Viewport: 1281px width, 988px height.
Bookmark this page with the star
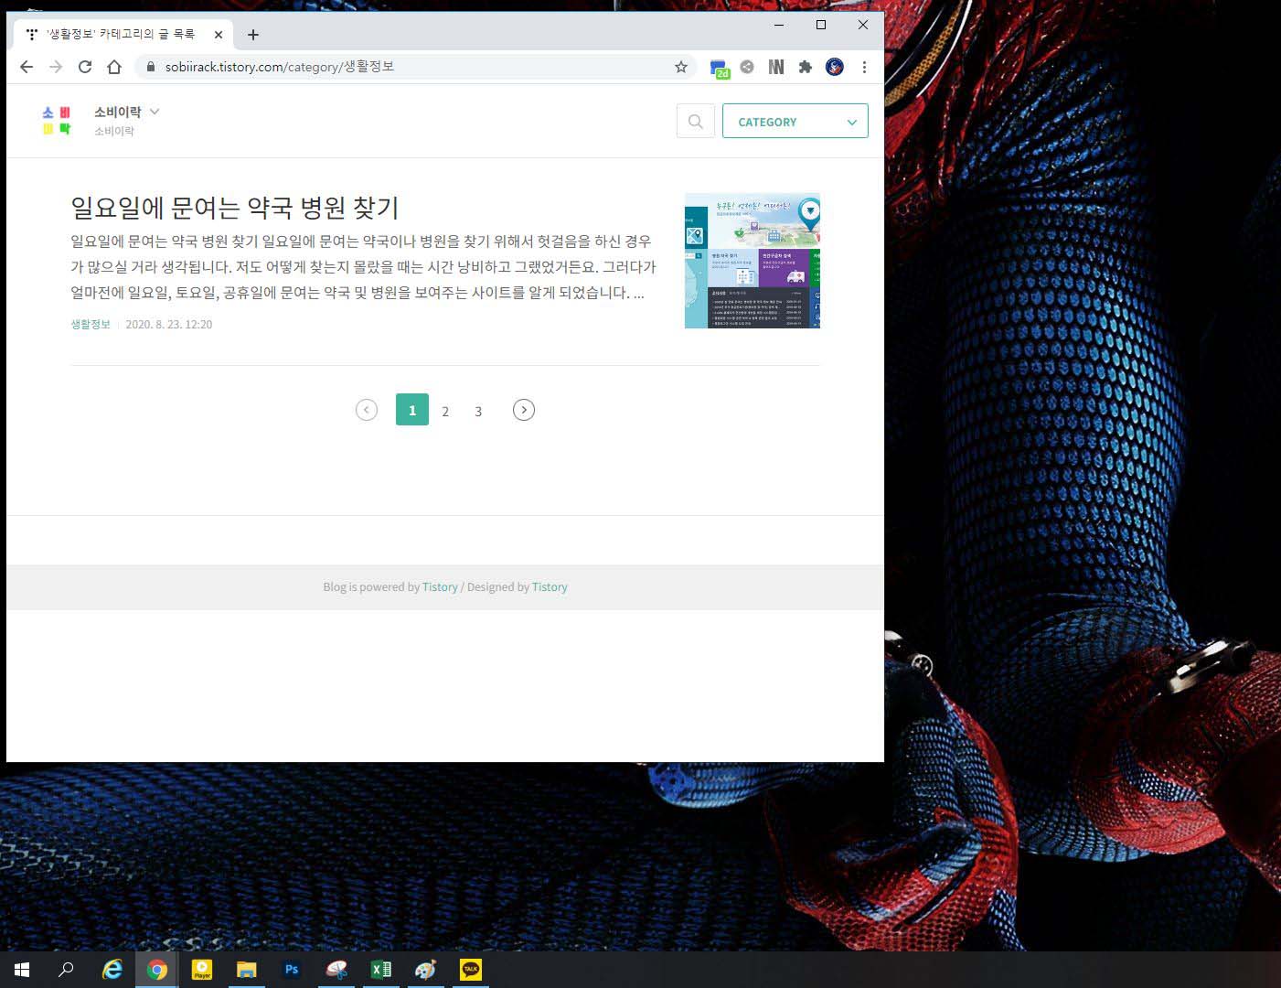(681, 67)
